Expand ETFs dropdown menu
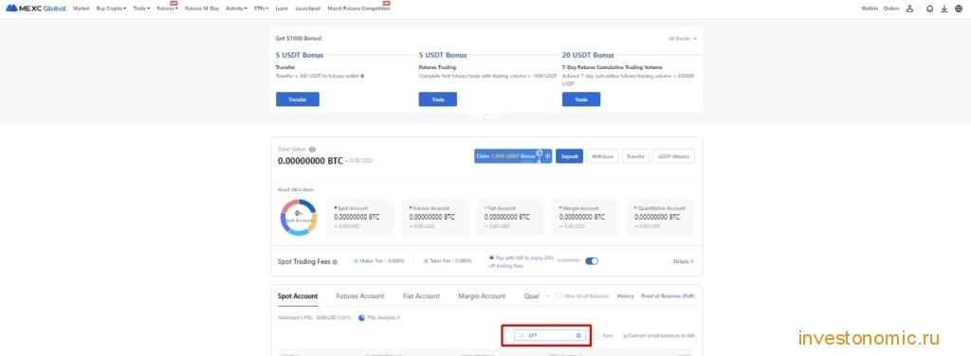Viewport: 971px width, 356px height. (x=262, y=9)
